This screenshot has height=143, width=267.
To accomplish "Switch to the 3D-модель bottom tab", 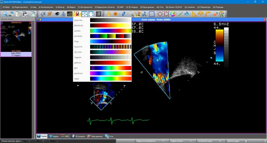I will (78, 136).
